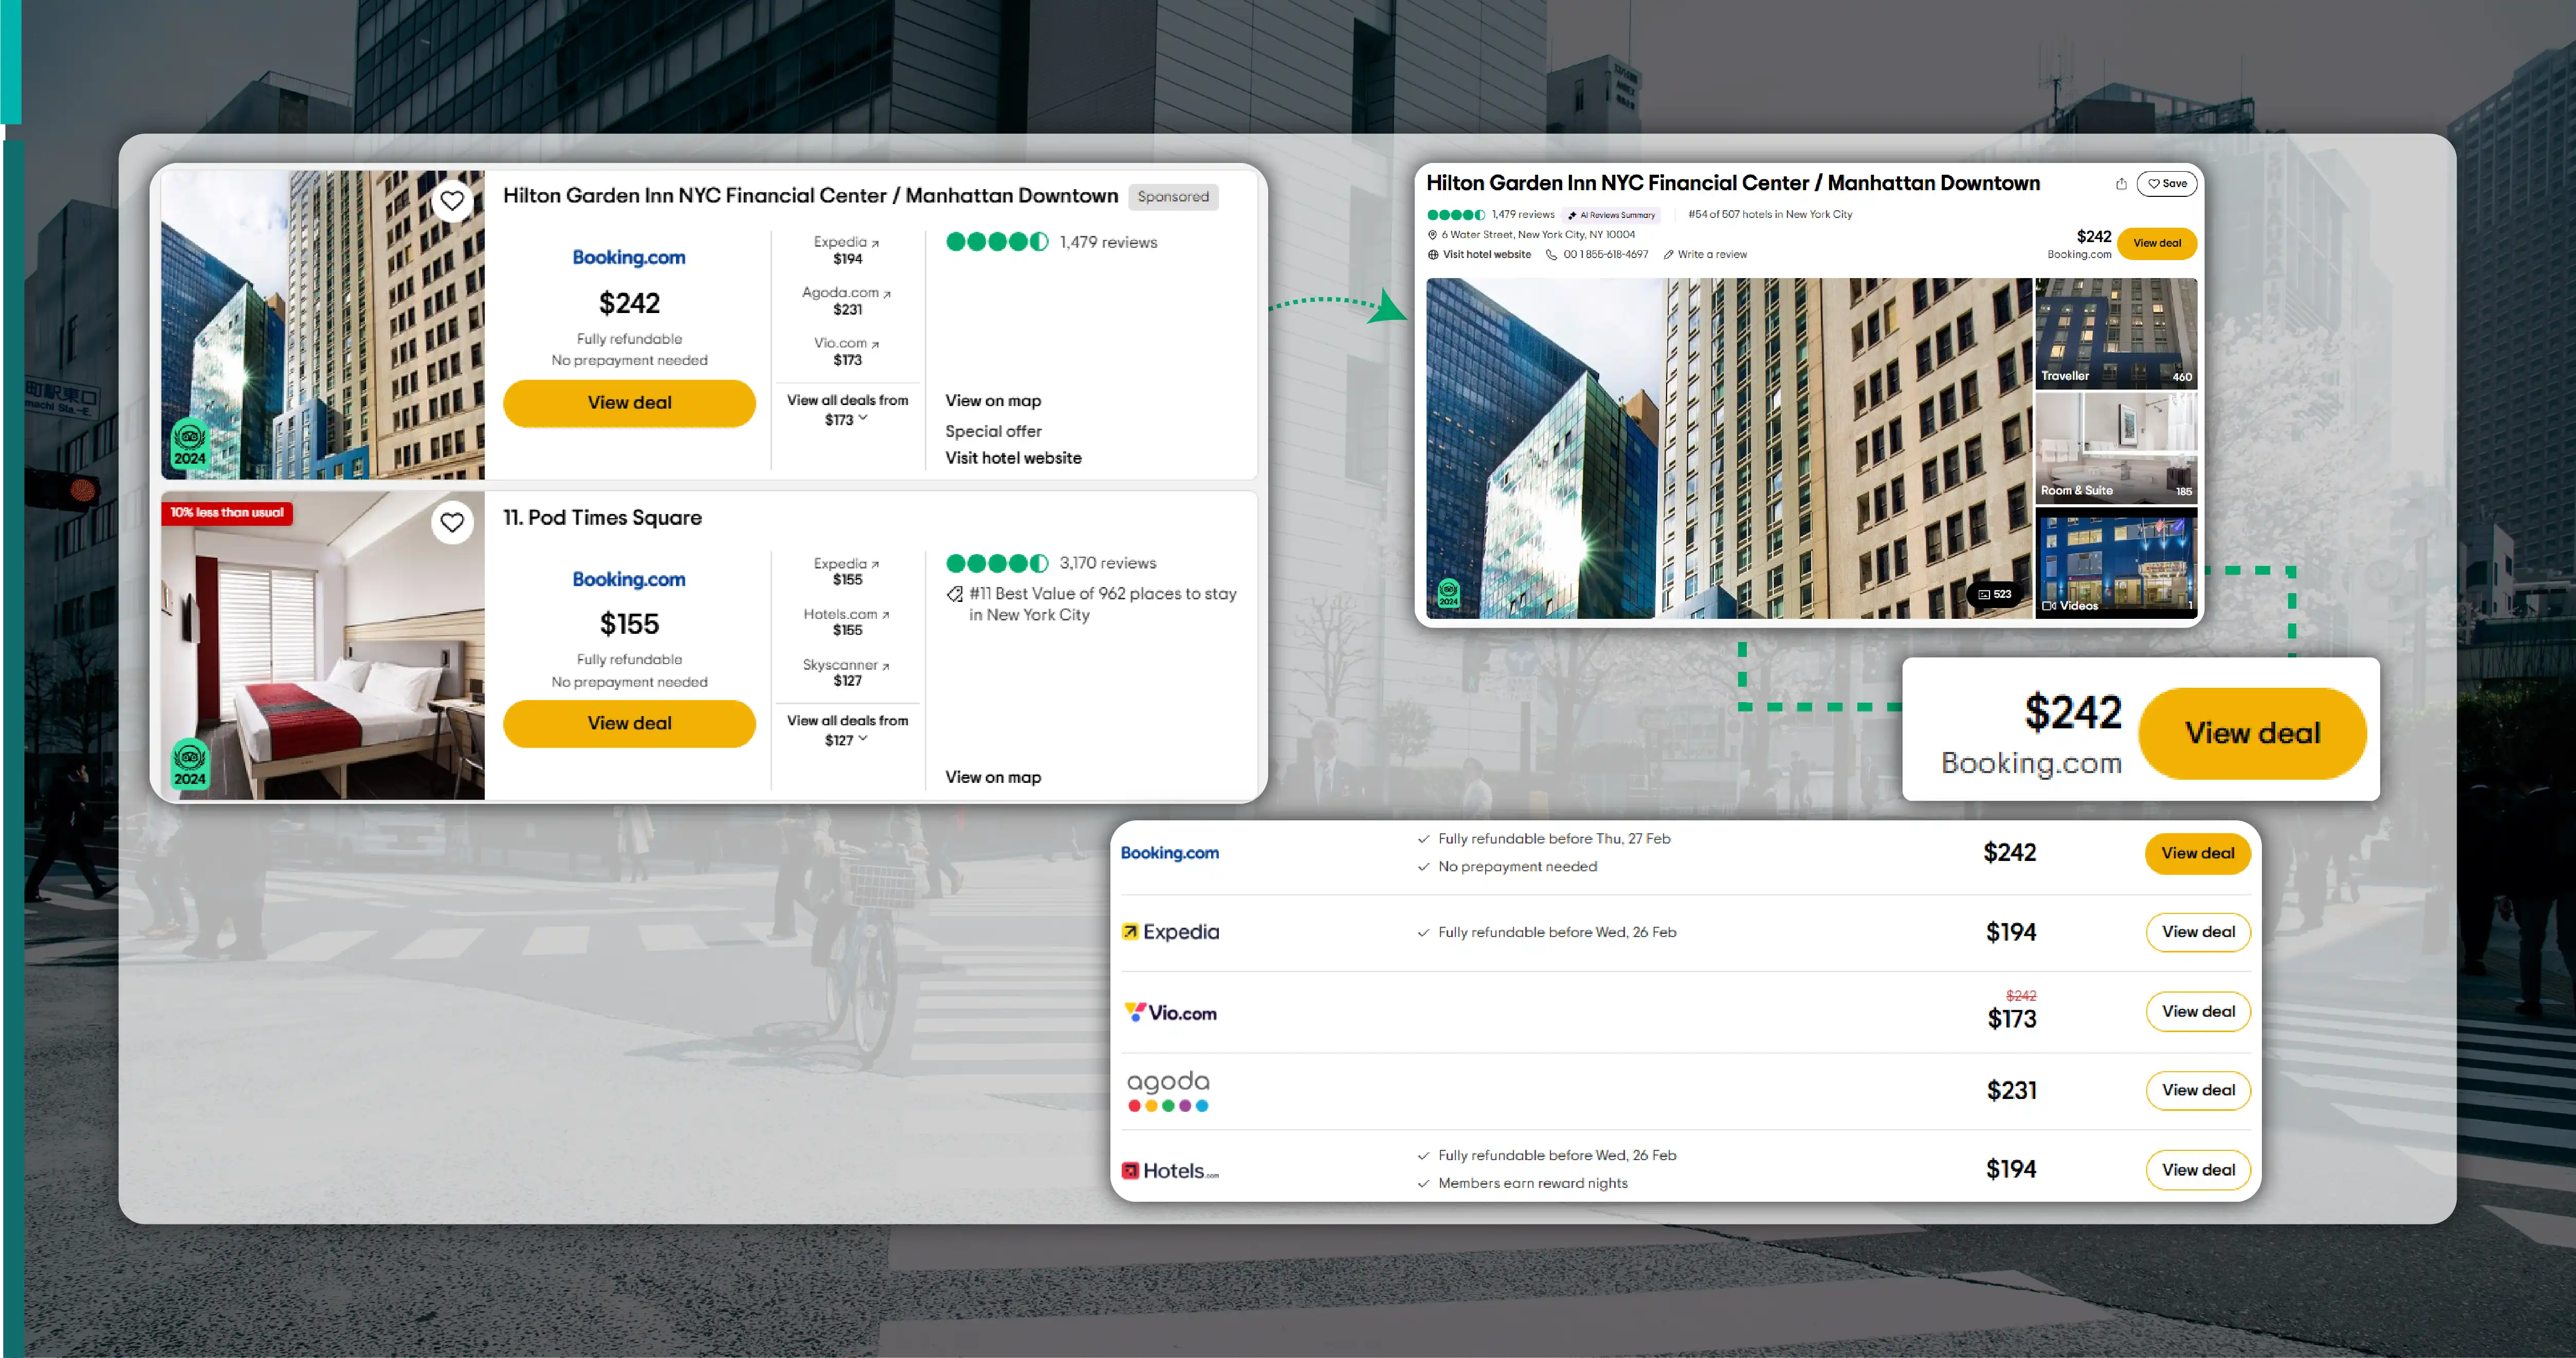Expand View all deals from $173

[x=847, y=409]
